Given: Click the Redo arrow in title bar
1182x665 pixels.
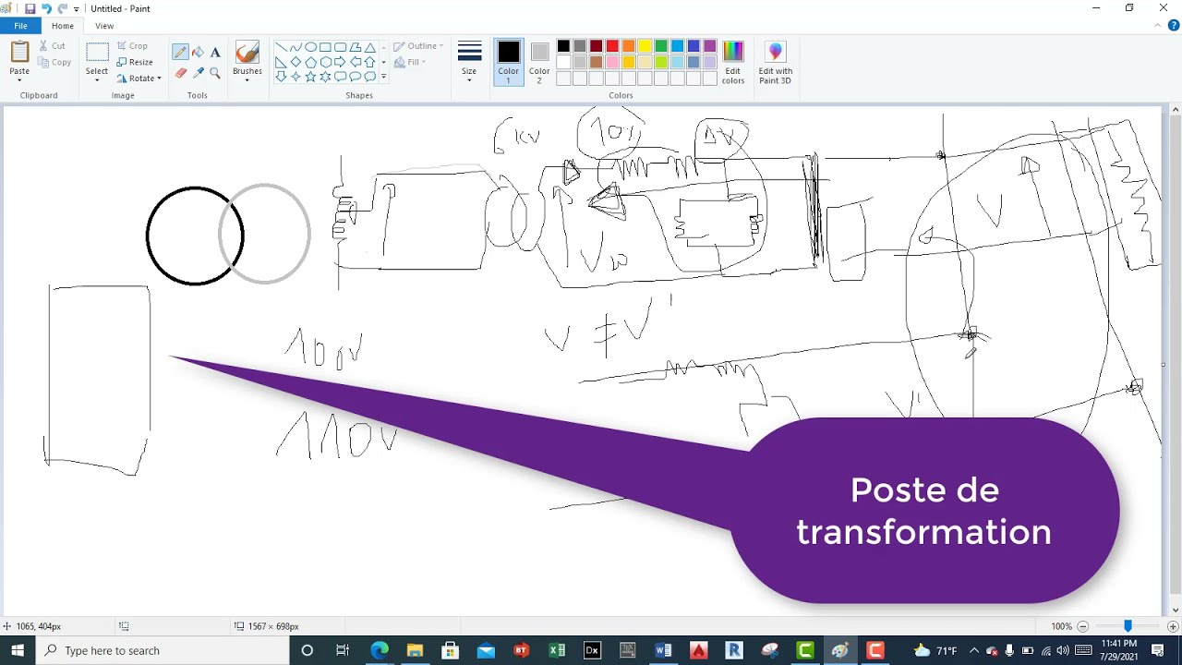Looking at the screenshot, I should (x=63, y=8).
